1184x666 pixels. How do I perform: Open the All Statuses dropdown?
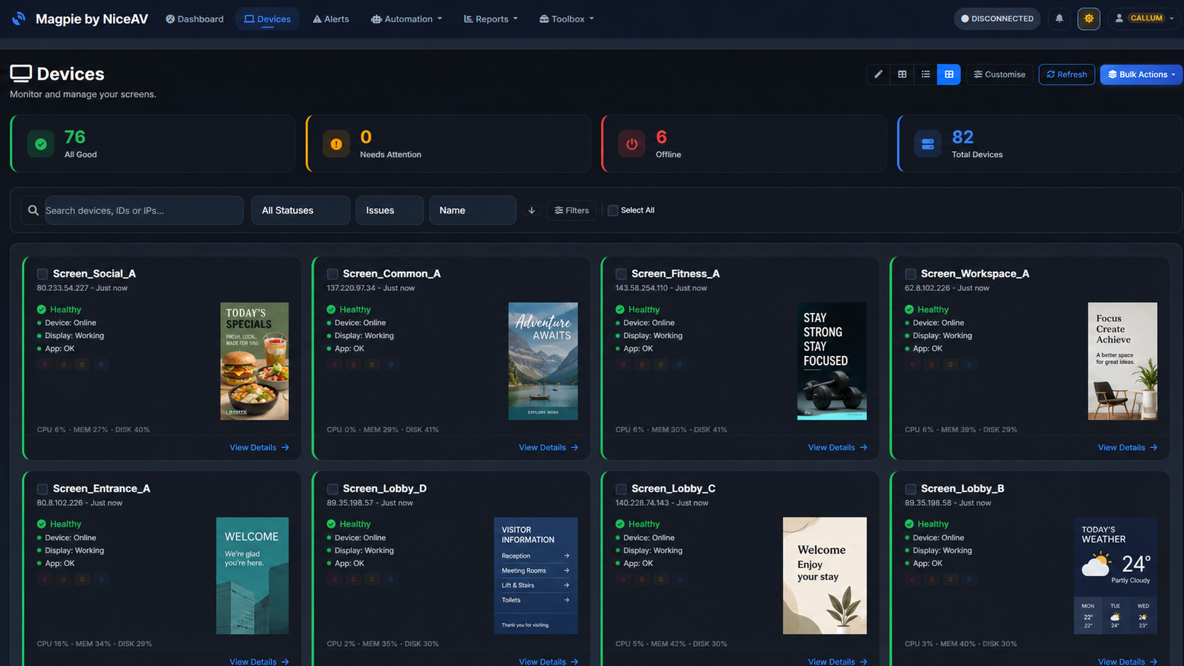[x=301, y=210]
